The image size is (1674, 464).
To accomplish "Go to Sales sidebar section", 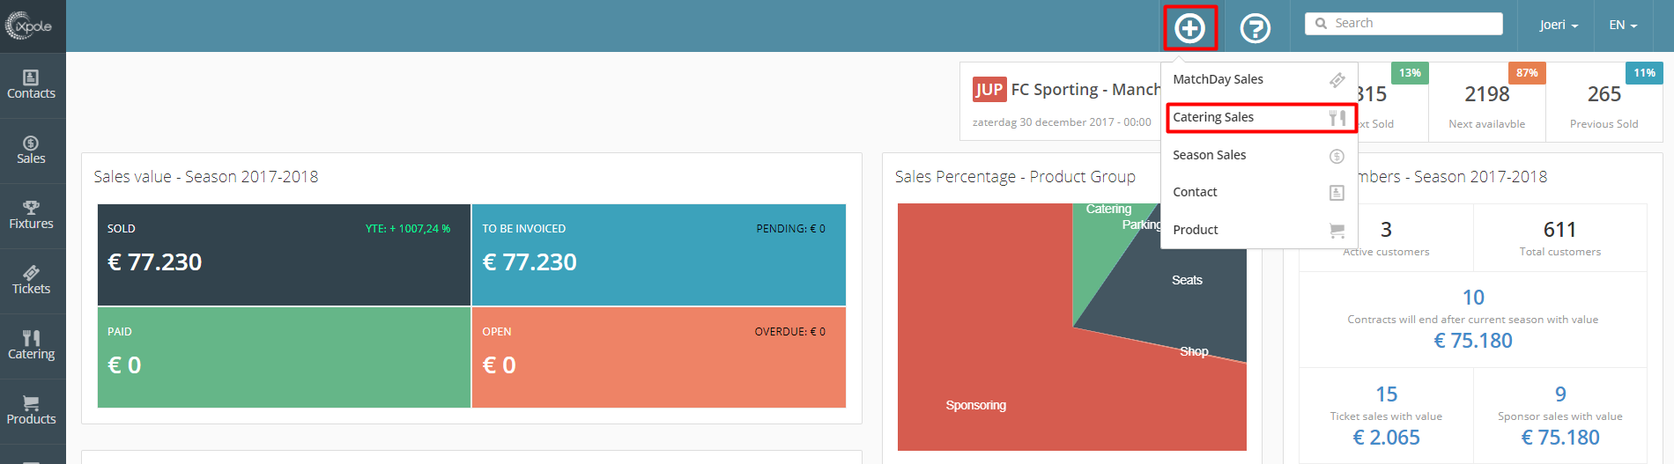I will tap(32, 150).
